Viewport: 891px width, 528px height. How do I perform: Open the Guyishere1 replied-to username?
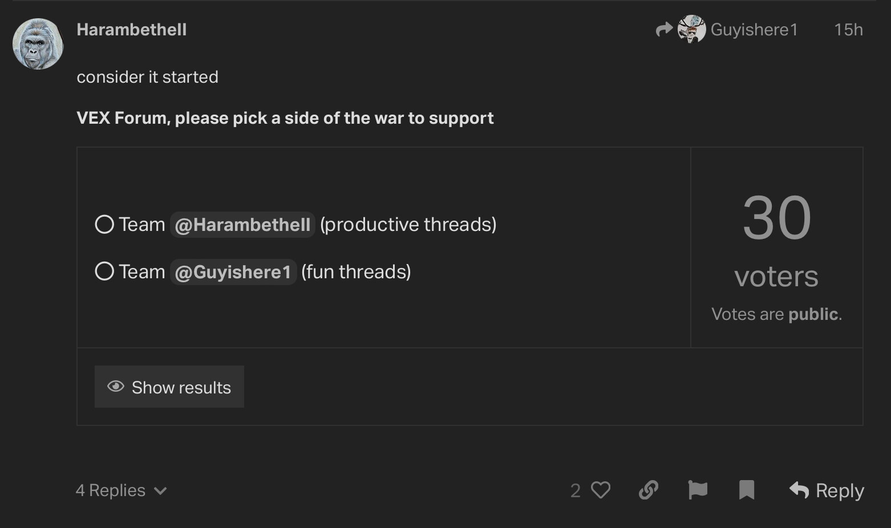click(754, 30)
